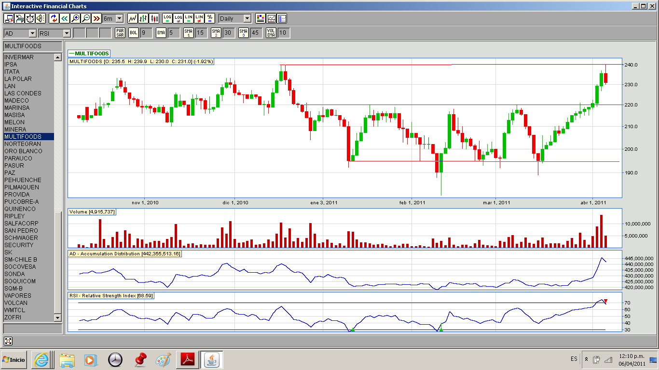
Task: Click the EMA period input field
Action: click(x=174, y=33)
